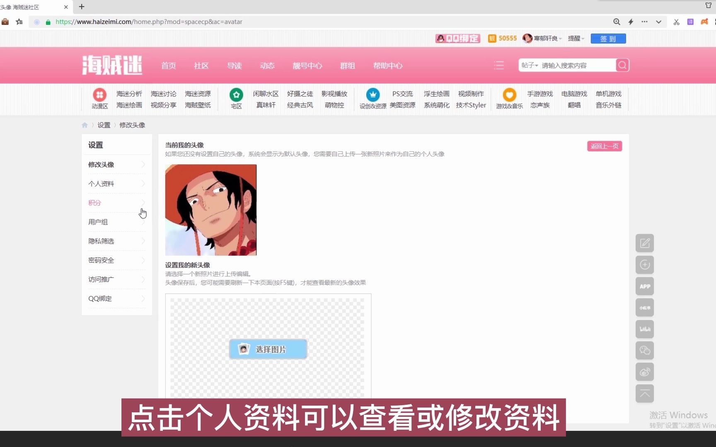Image resolution: width=716 pixels, height=447 pixels.
Task: Open new browser tab with plus button
Action: point(82,7)
